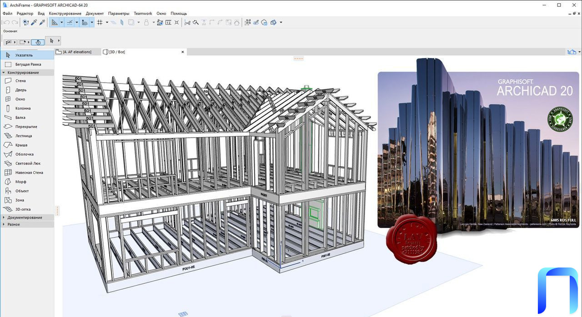
Task: Toggle Grid Snap hash icon
Action: [100, 22]
